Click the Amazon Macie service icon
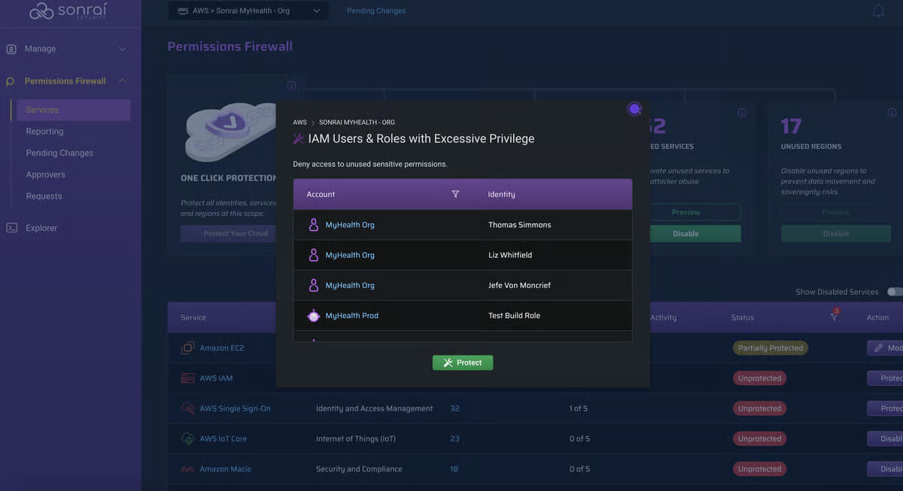Screen dimensions: 903x491 click(x=187, y=468)
